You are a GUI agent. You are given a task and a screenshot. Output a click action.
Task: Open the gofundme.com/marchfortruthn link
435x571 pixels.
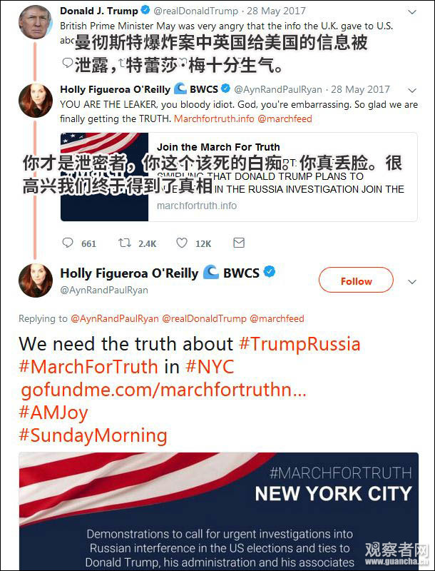point(163,390)
